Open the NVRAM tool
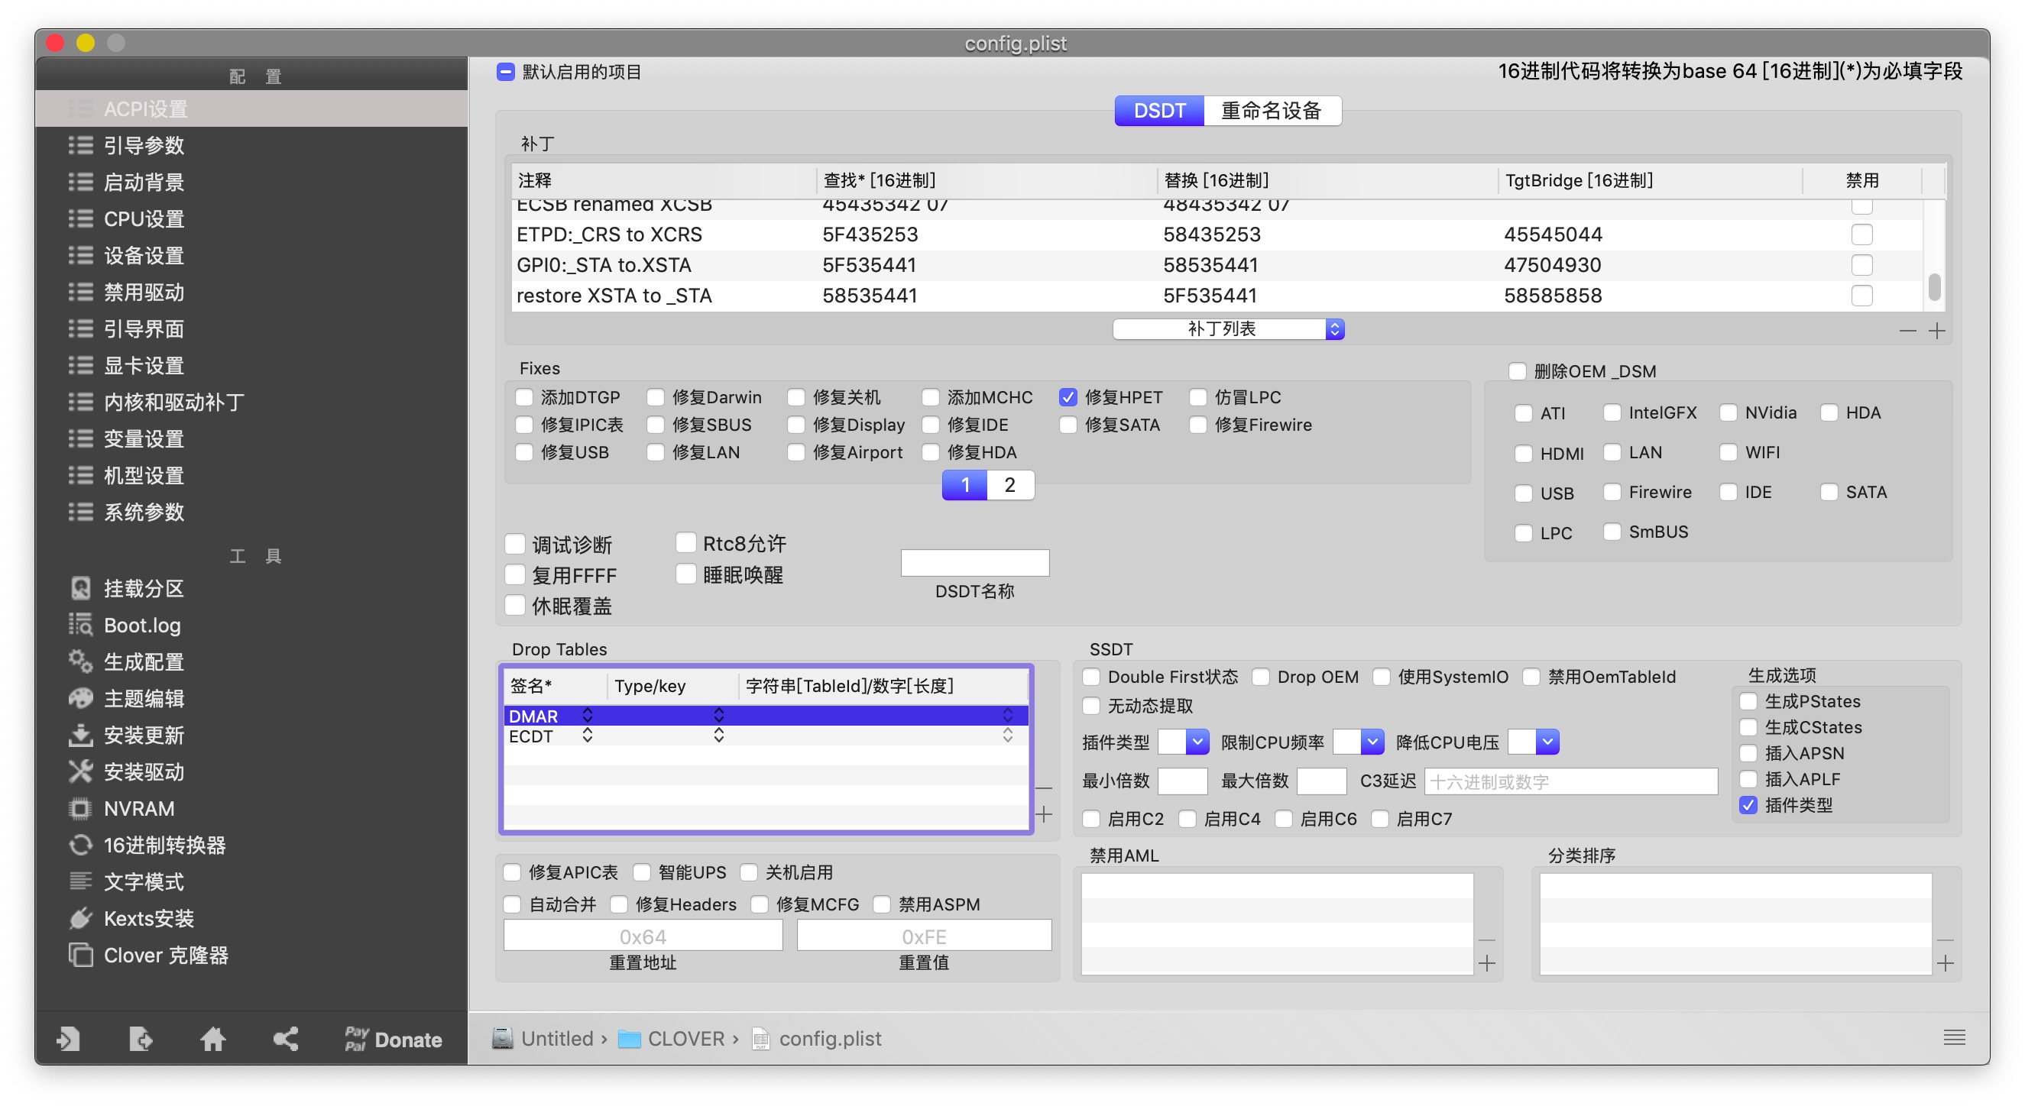 (x=138, y=808)
